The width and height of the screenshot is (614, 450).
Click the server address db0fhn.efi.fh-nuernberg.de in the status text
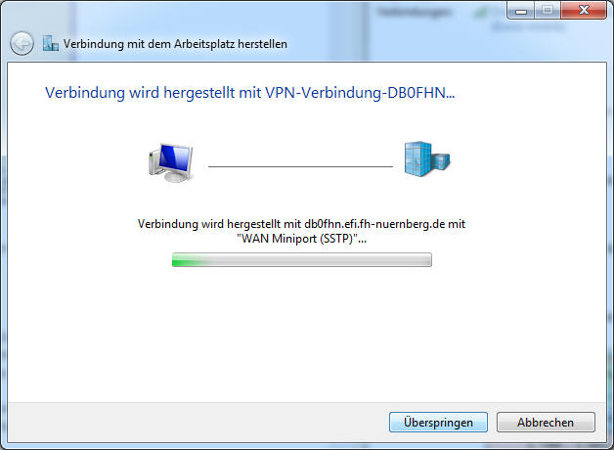tap(374, 224)
